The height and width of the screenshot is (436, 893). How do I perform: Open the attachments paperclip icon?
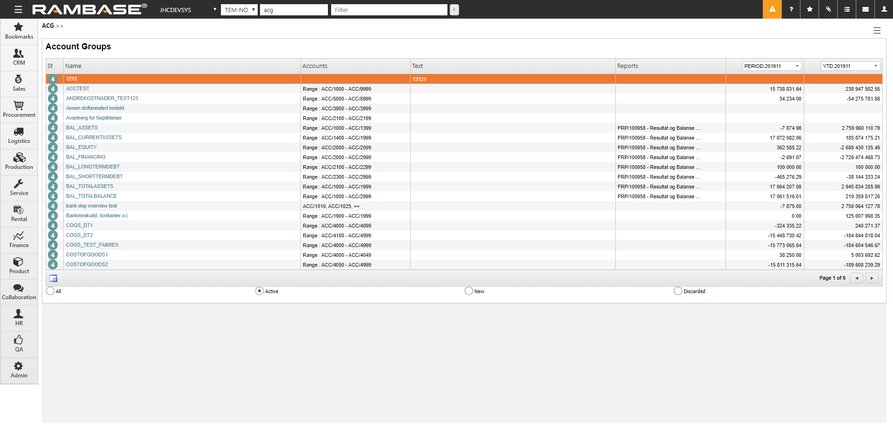pos(828,9)
